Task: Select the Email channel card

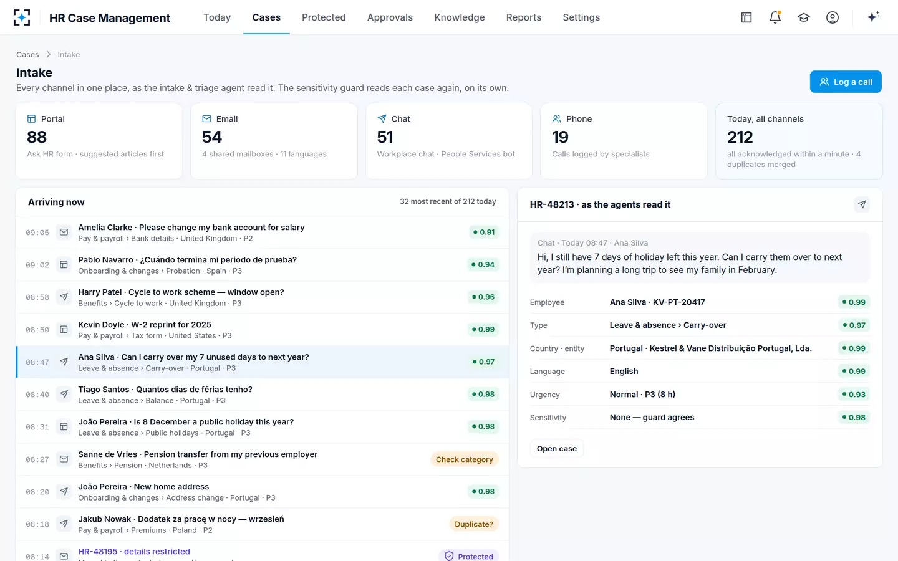Action: (x=274, y=141)
